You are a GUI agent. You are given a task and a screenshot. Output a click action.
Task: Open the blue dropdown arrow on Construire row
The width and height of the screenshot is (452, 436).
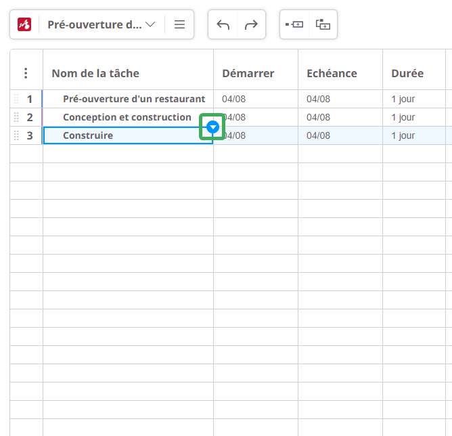click(x=212, y=127)
